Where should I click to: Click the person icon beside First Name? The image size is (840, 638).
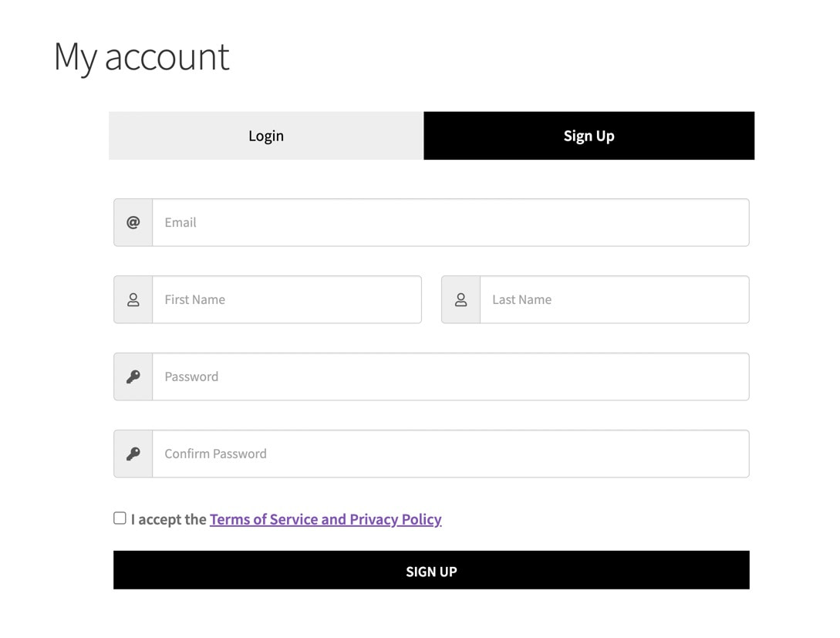click(x=132, y=299)
